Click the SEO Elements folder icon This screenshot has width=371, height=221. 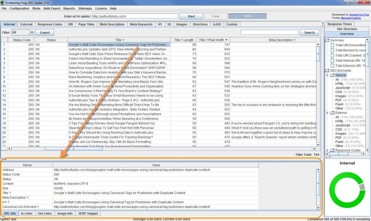pyautogui.click(x=327, y=71)
